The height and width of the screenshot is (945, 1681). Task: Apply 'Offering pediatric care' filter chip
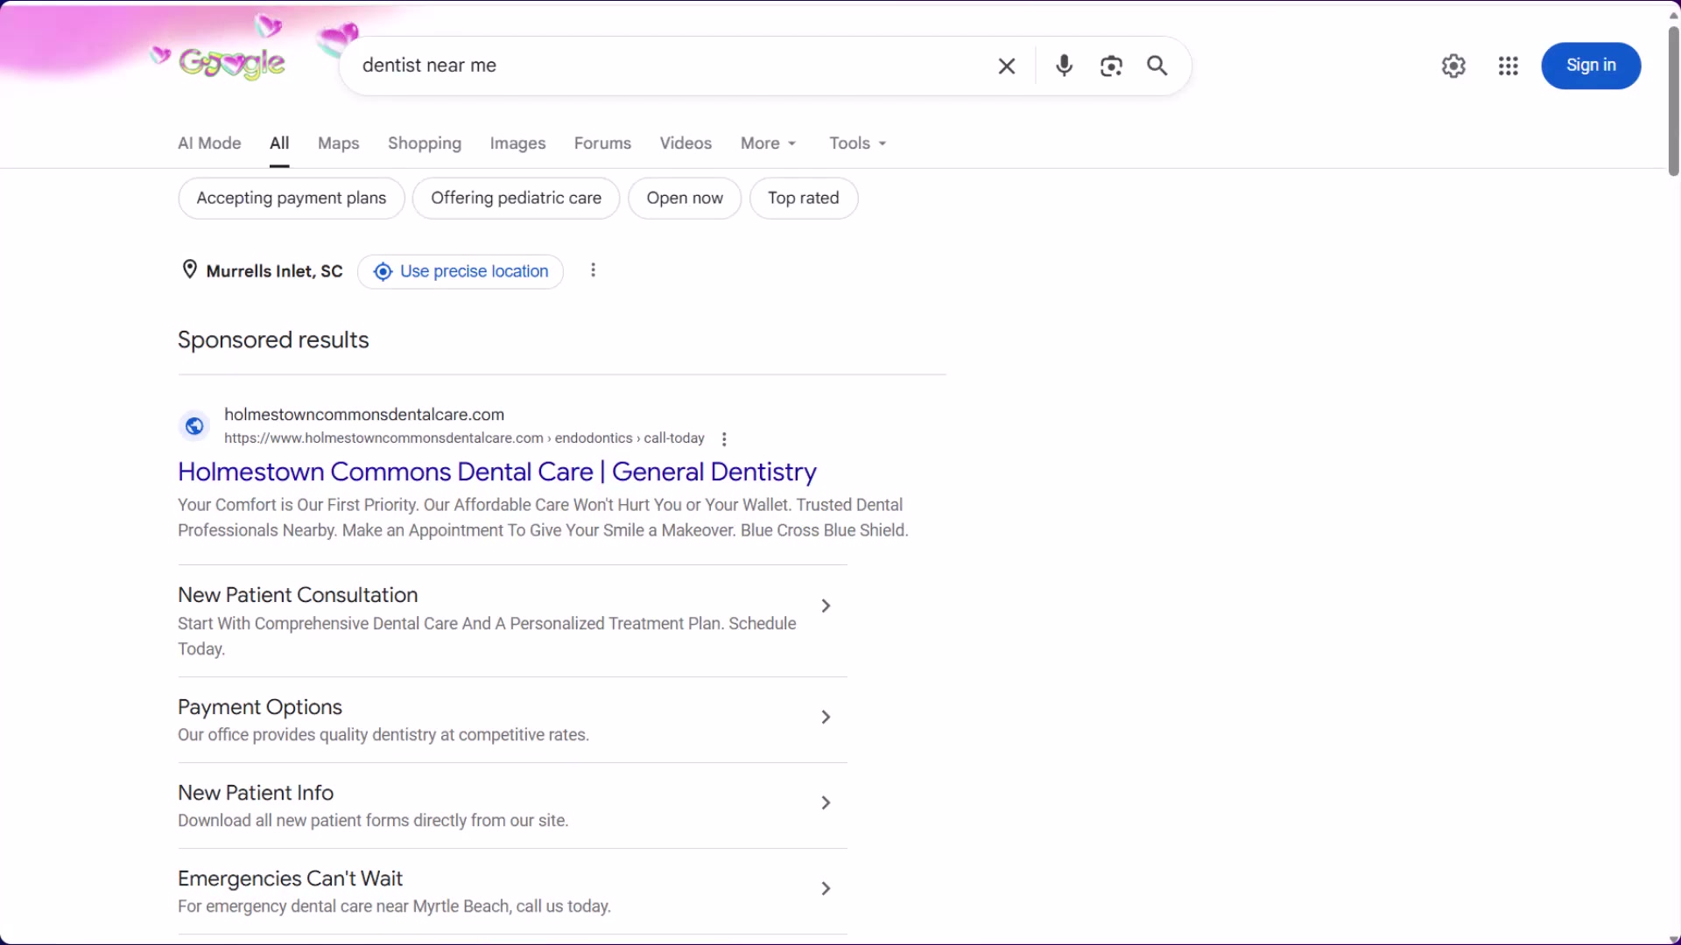click(x=516, y=199)
